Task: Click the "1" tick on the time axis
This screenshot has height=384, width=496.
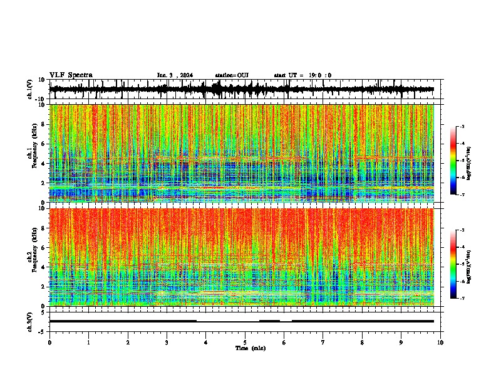Action: (x=88, y=343)
